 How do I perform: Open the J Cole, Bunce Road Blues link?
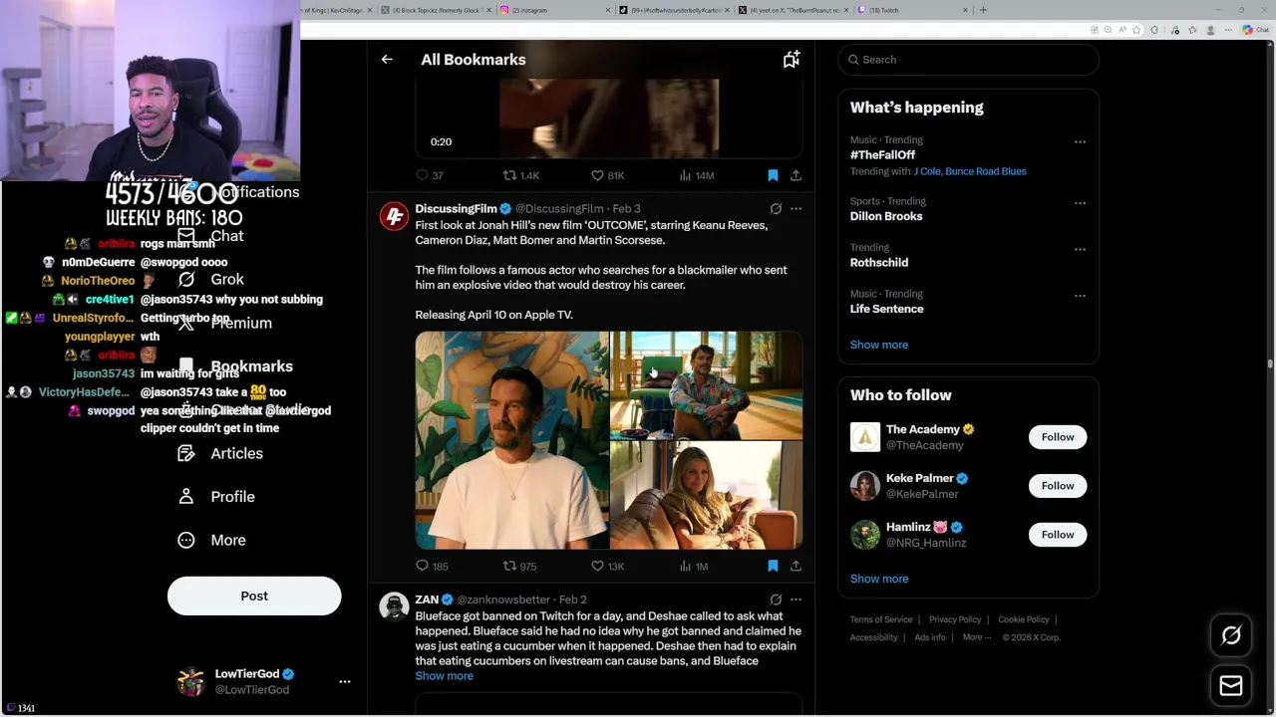click(x=970, y=171)
